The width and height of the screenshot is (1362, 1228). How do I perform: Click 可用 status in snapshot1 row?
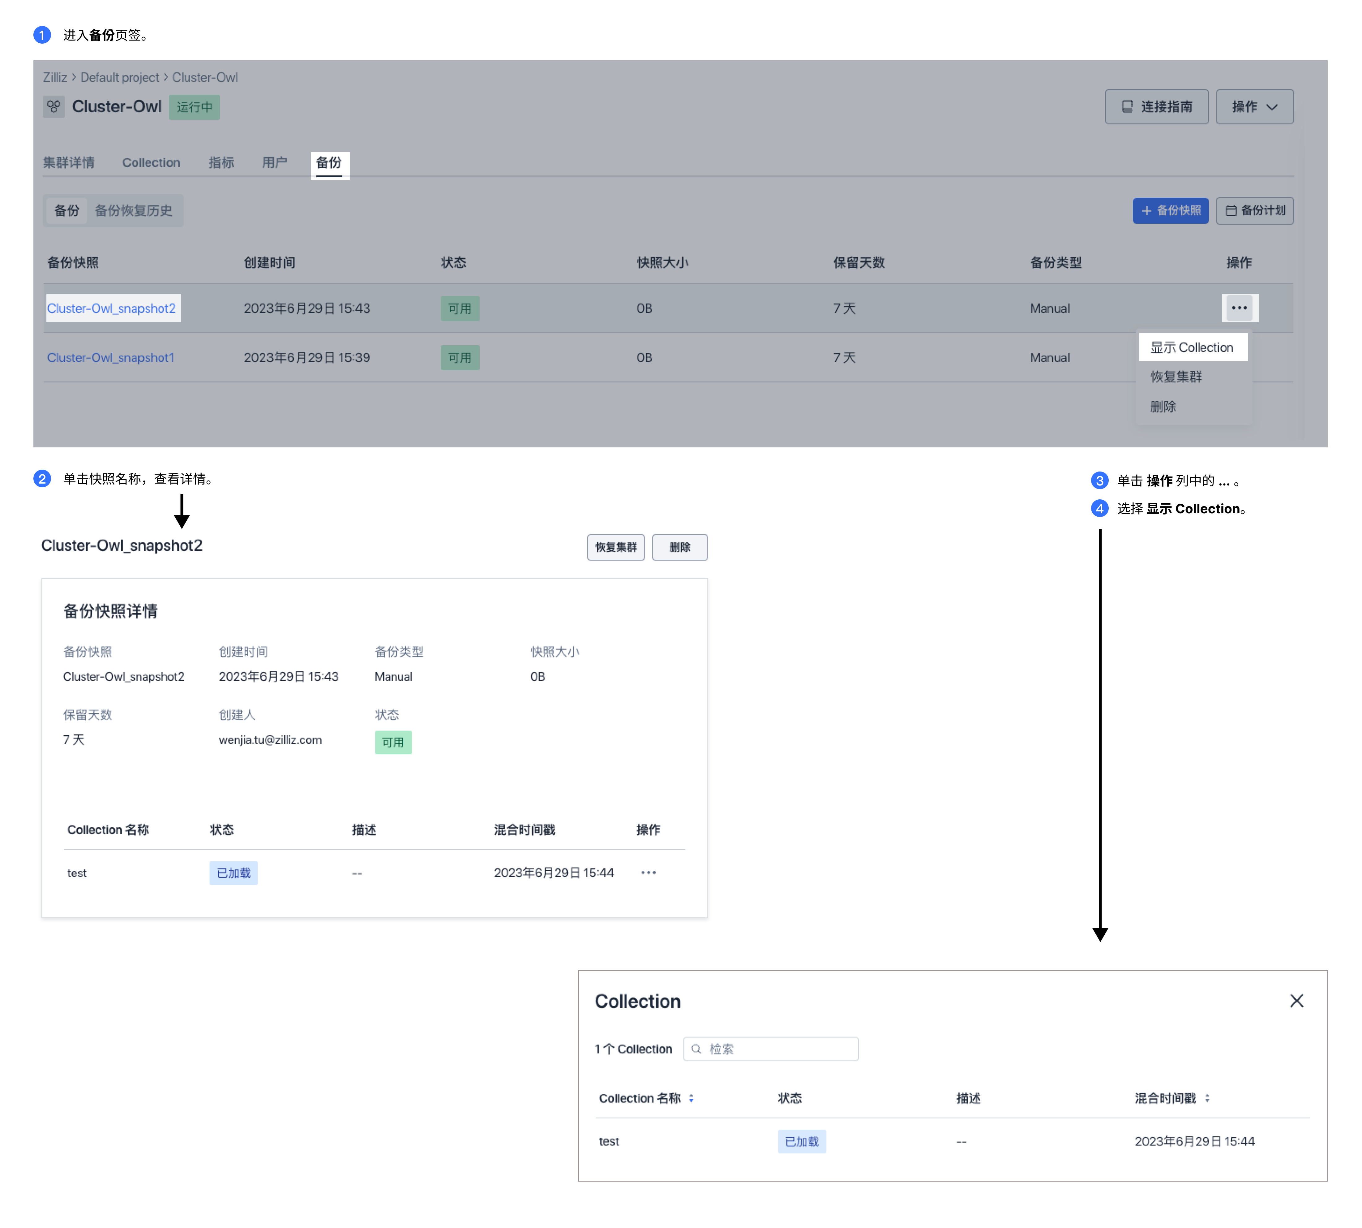coord(460,358)
